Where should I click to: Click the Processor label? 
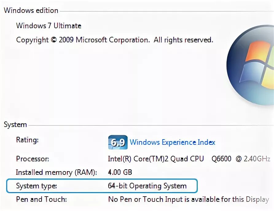(32, 159)
